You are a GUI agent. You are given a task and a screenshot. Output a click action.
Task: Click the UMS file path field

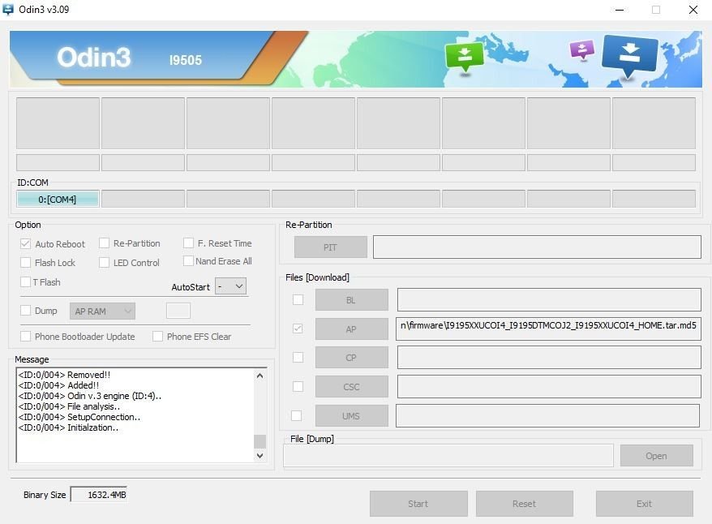pyautogui.click(x=547, y=415)
